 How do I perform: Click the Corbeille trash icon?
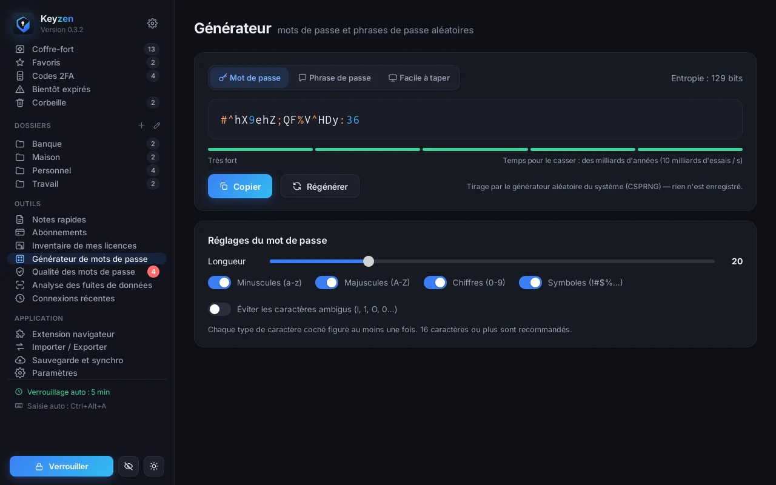(x=20, y=102)
